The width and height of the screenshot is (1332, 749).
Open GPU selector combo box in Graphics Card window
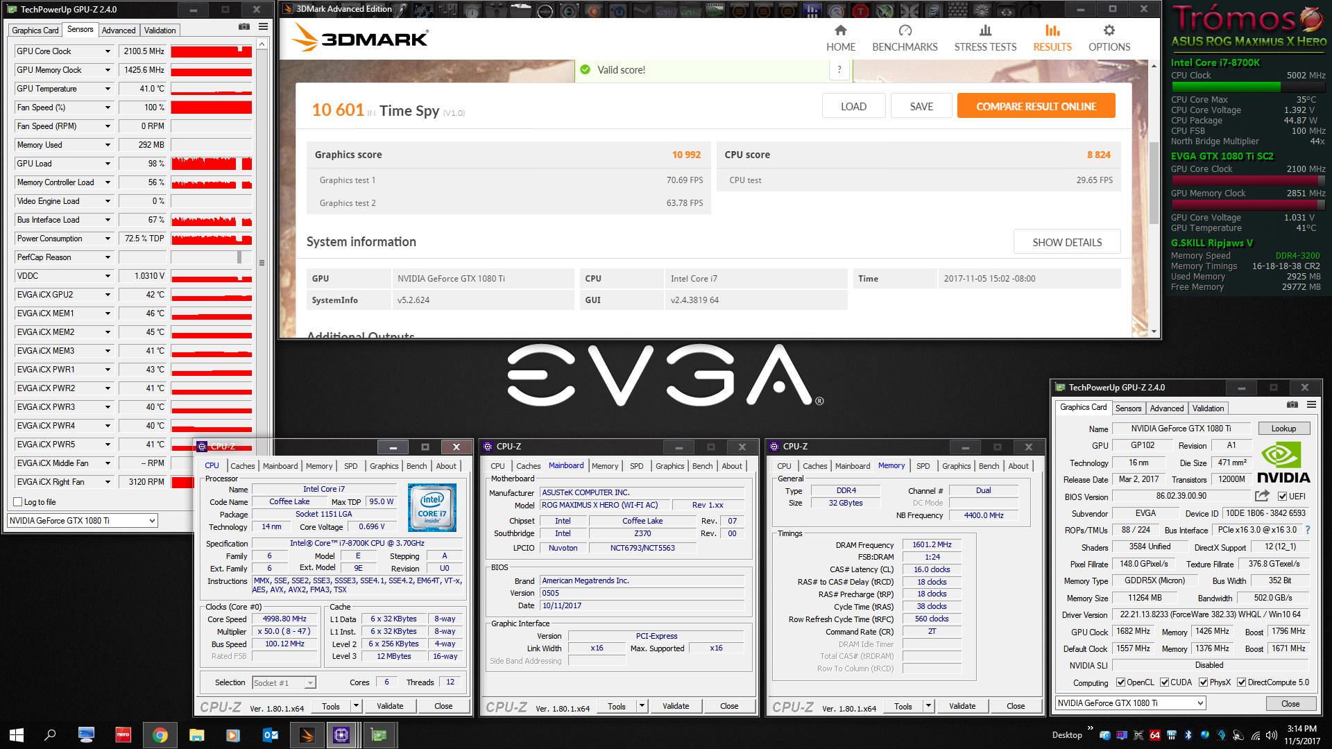tap(1131, 703)
